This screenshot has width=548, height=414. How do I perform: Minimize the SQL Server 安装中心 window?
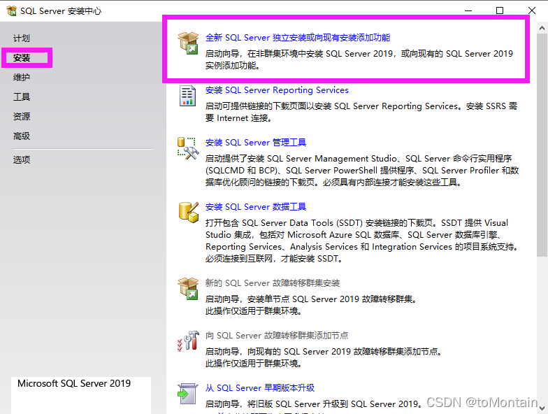click(468, 10)
